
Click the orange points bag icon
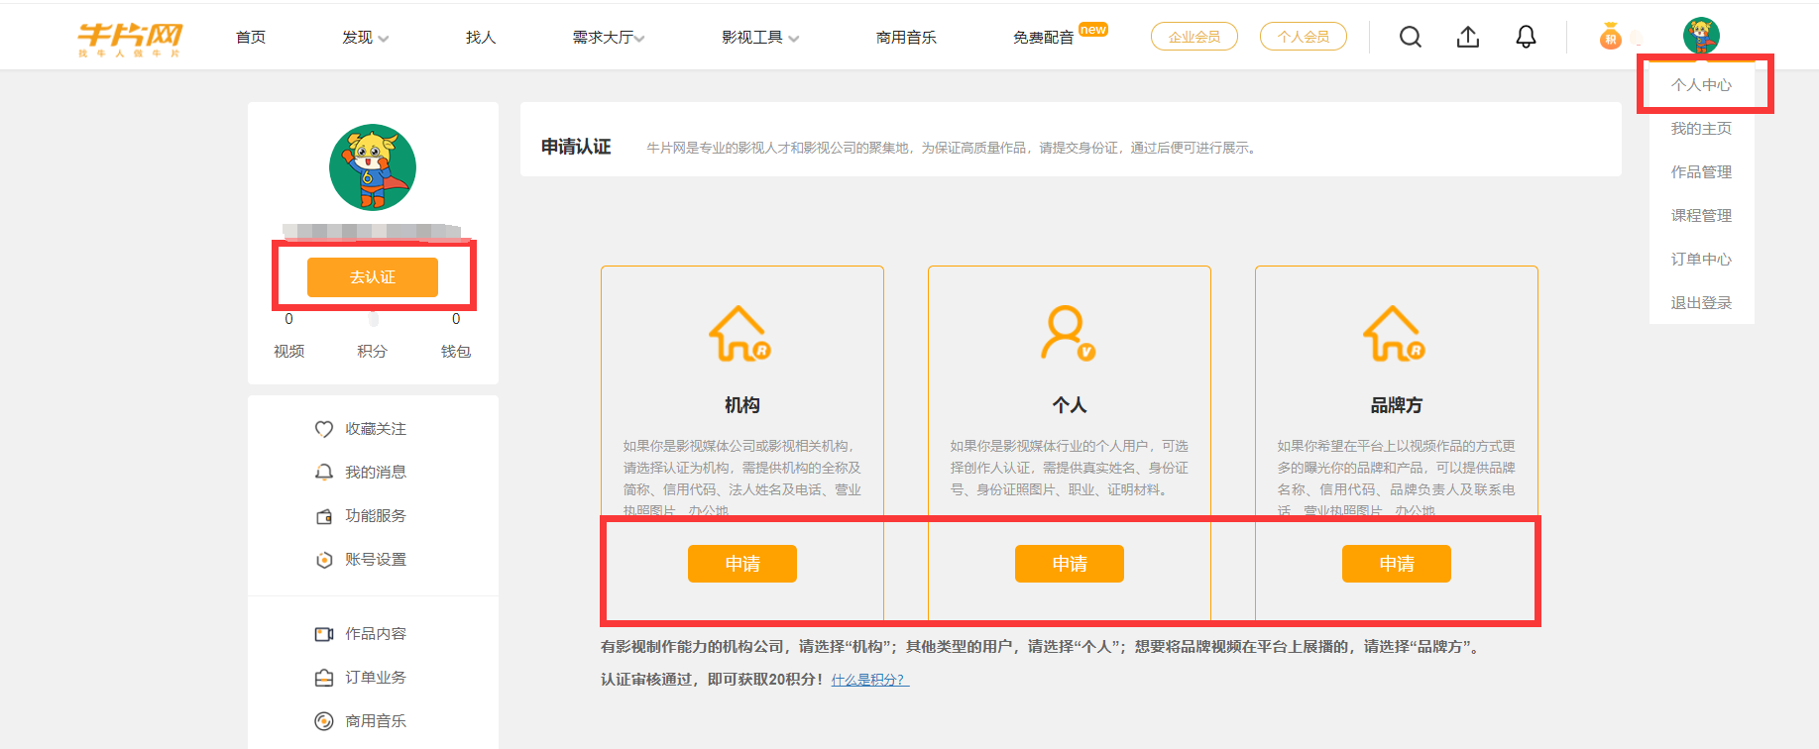pyautogui.click(x=1610, y=37)
